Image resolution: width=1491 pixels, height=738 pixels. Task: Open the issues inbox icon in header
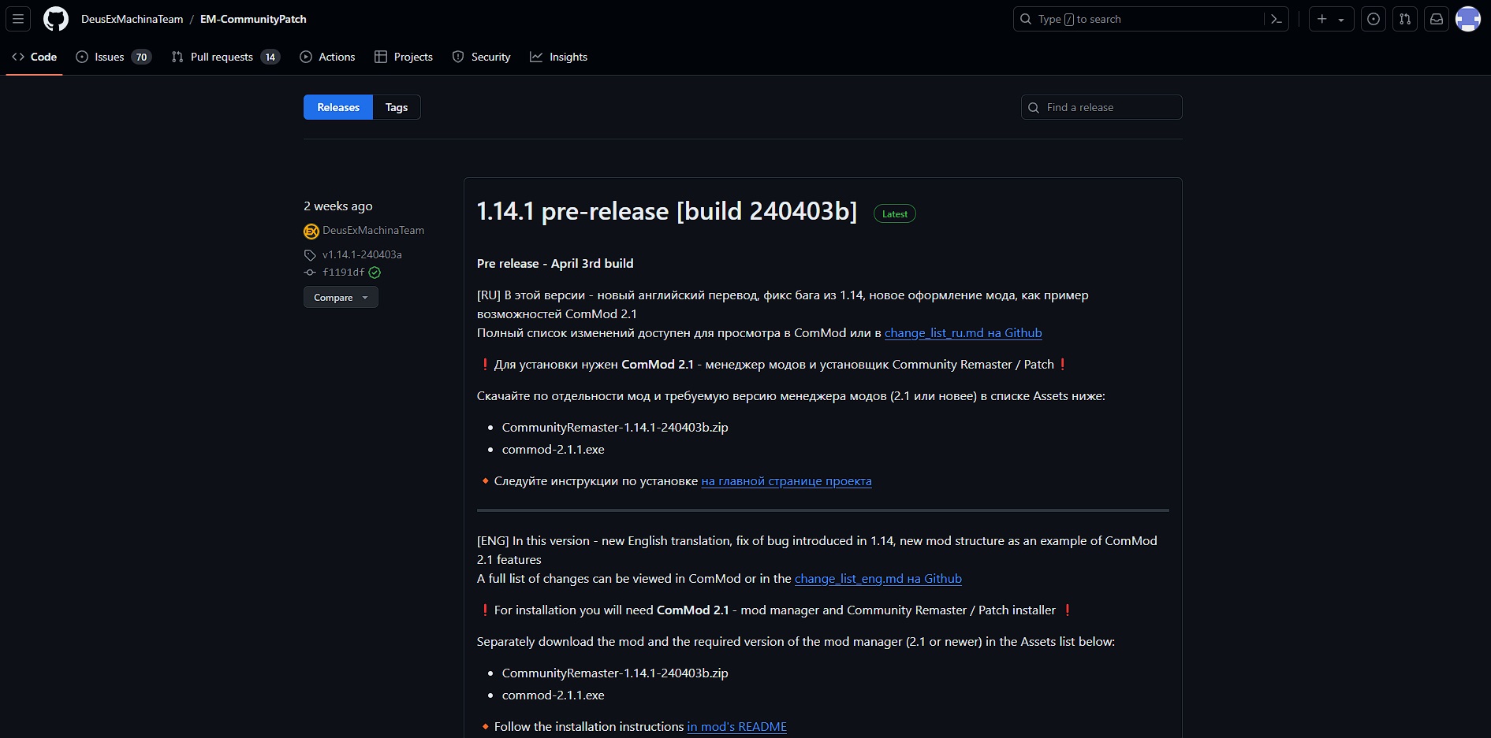[1374, 19]
